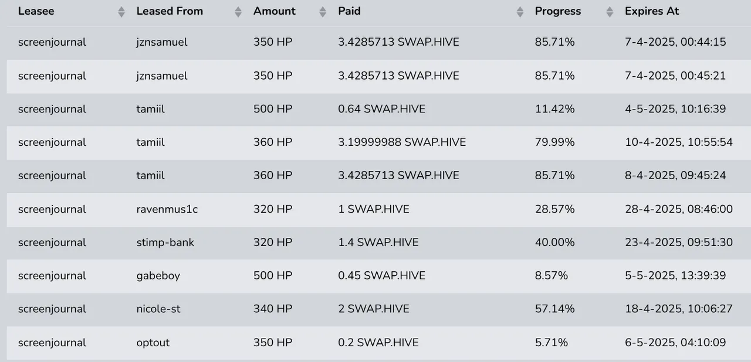
Task: Select gabeboy lessor entry
Action: click(x=158, y=275)
